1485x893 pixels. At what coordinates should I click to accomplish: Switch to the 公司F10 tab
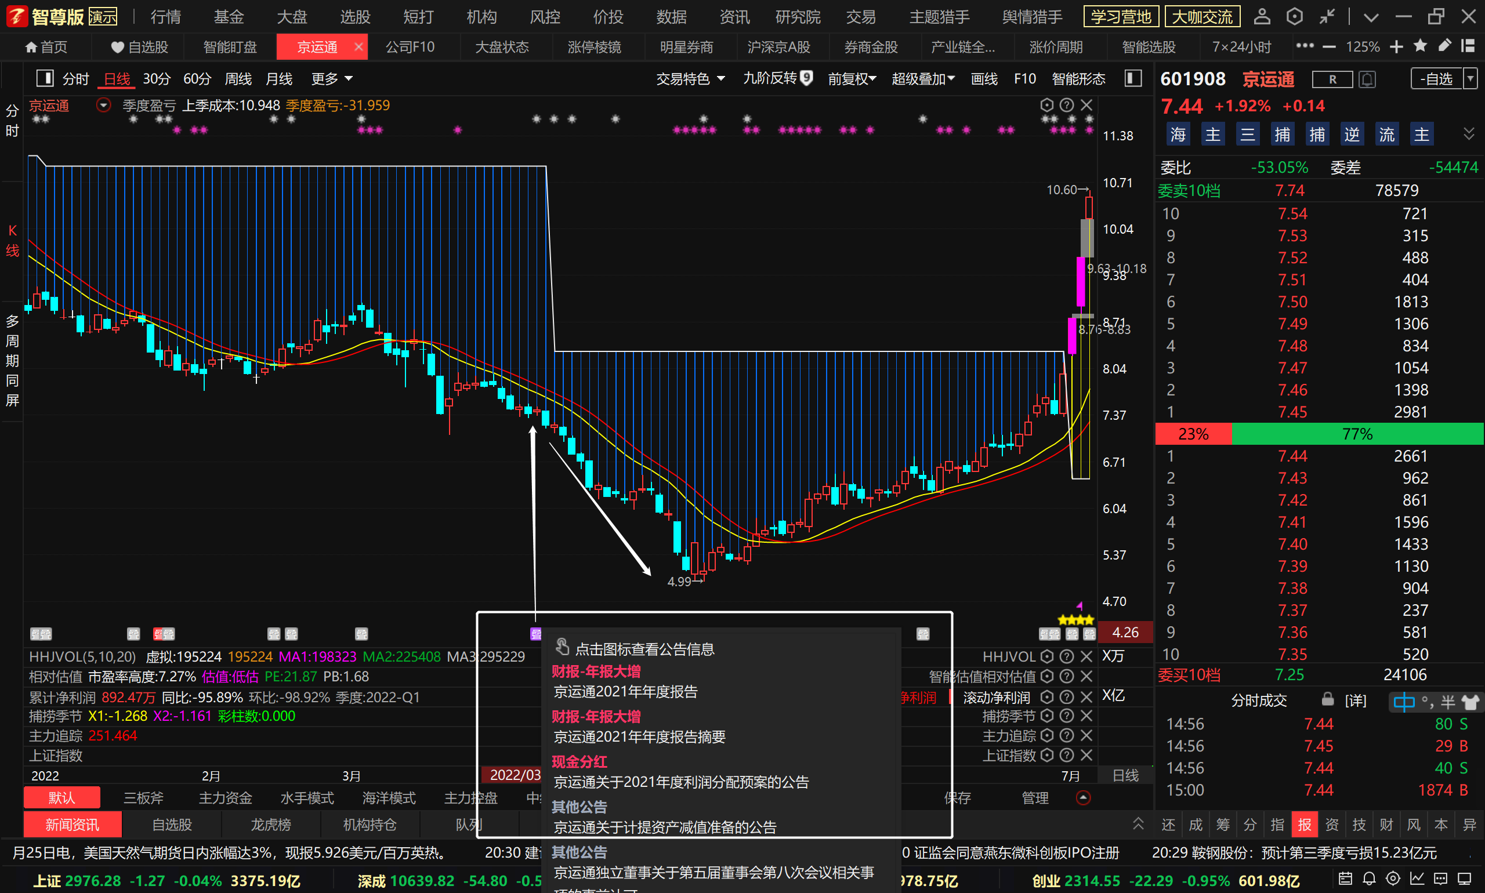pos(410,47)
